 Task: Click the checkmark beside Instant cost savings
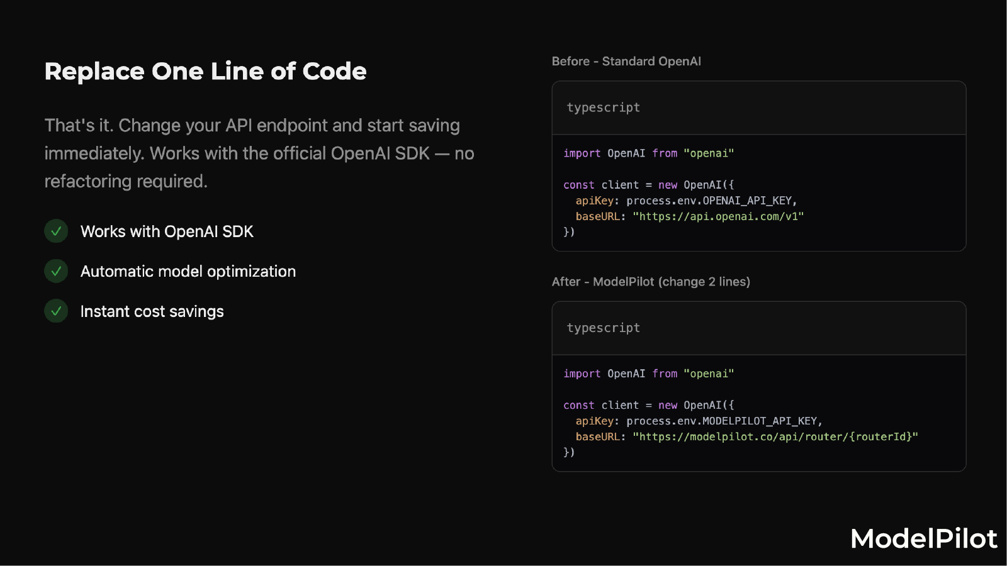pyautogui.click(x=56, y=311)
